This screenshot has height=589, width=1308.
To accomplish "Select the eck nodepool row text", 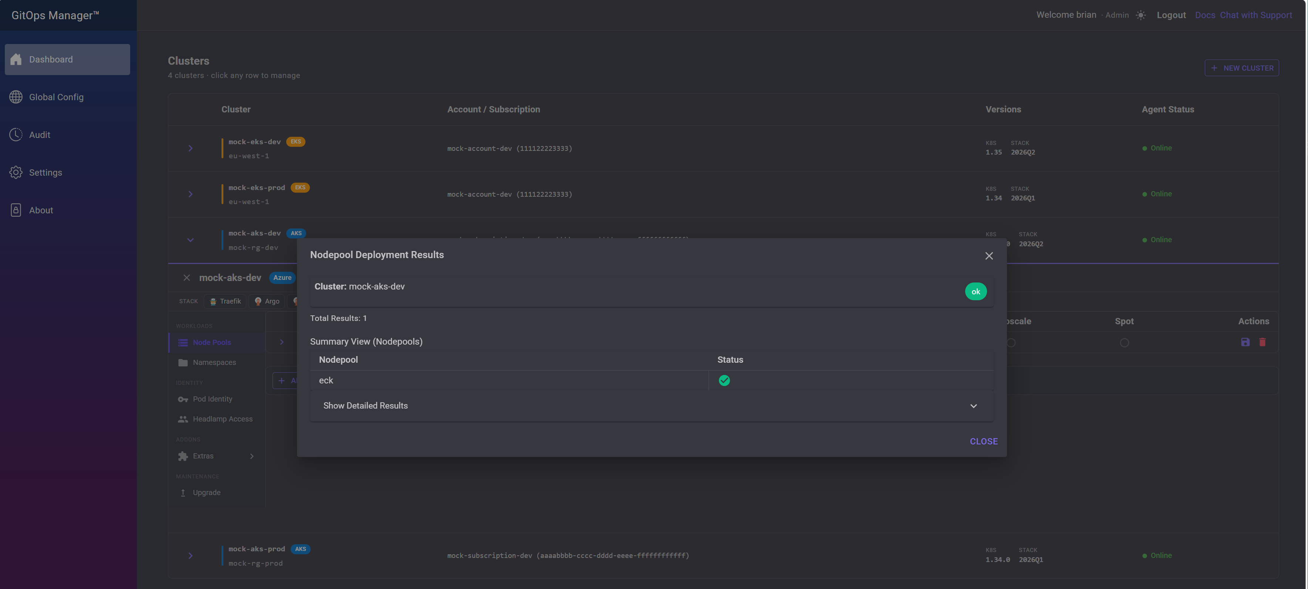I will 326,380.
